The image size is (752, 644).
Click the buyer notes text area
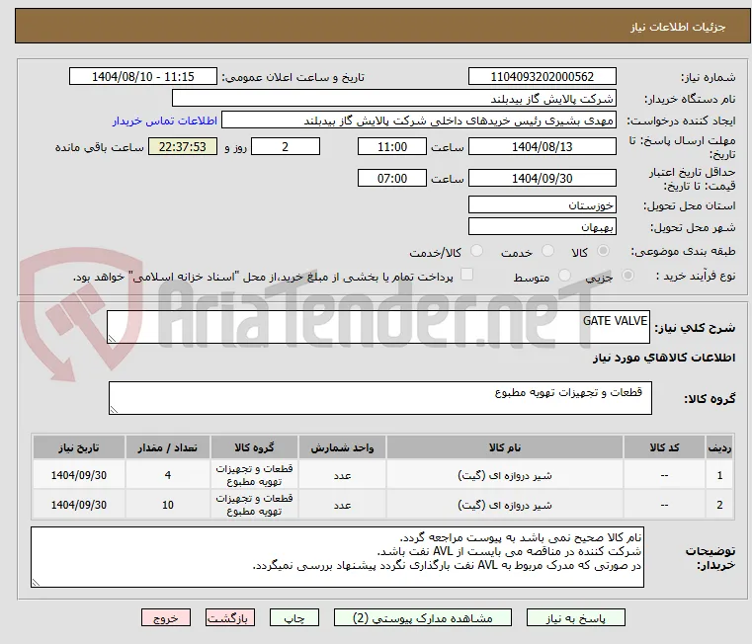pos(337,557)
